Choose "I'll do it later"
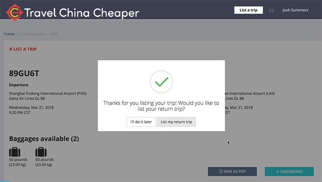 141,122
